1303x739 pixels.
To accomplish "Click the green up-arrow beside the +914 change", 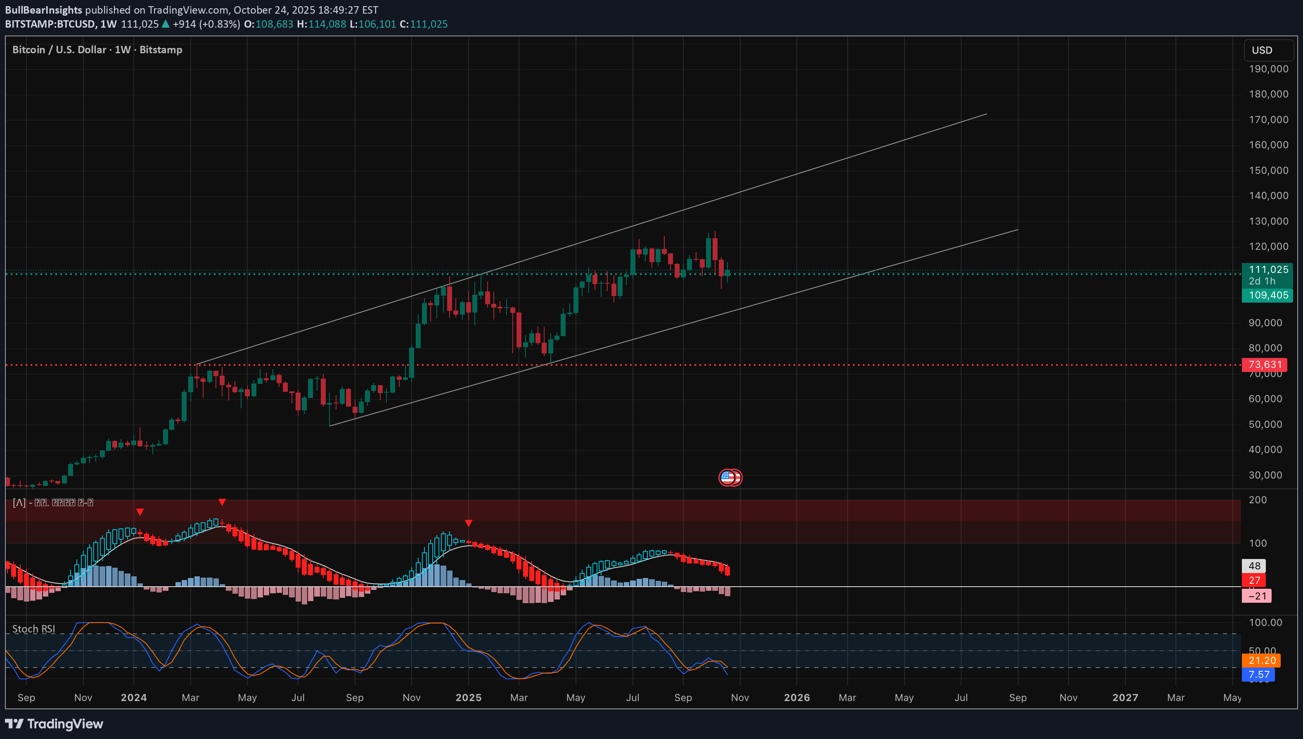I will coord(166,24).
